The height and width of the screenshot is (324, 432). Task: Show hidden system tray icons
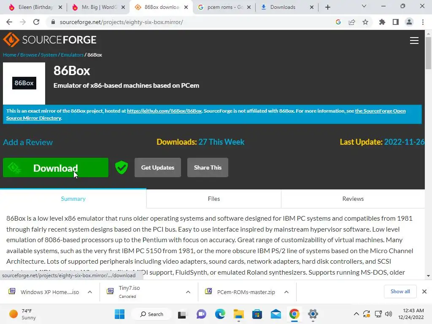coord(356,314)
